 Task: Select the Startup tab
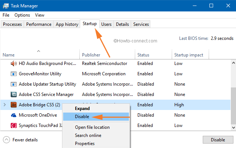click(x=90, y=24)
